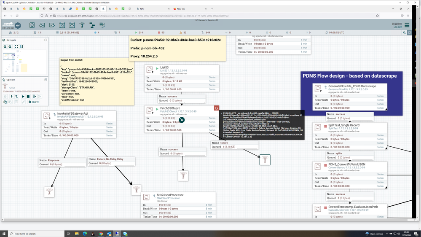The image size is (421, 237).
Task: Click the Label tool in the toolbar
Action: pyautogui.click(x=102, y=25)
